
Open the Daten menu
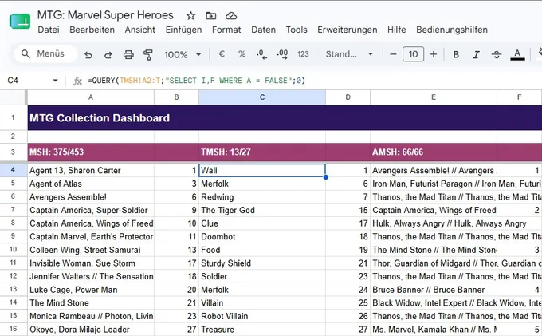[263, 30]
